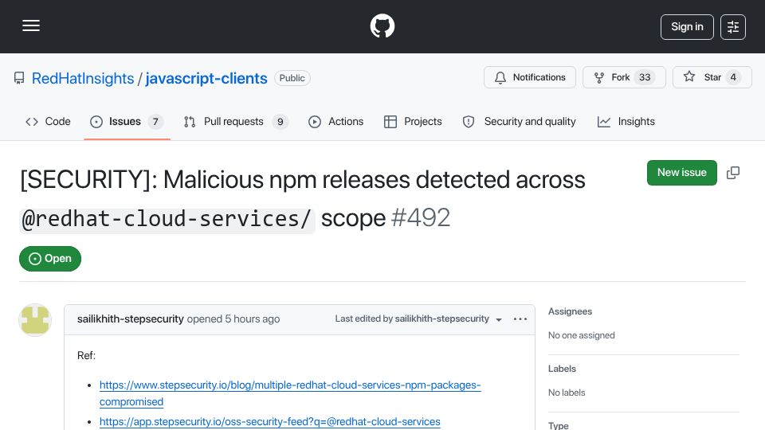Click the Public visibility badge
This screenshot has width=765, height=430.
point(292,78)
